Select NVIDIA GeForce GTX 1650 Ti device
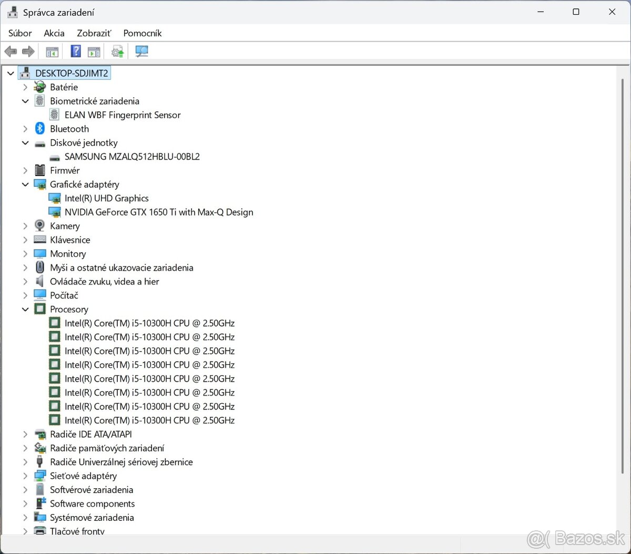 coord(158,212)
